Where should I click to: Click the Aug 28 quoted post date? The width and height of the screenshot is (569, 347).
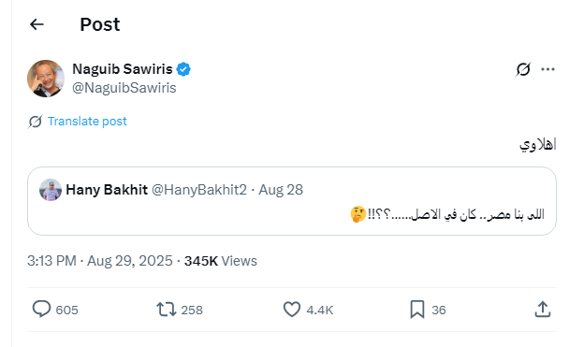pyautogui.click(x=281, y=190)
